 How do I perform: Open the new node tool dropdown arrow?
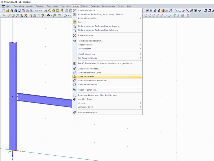pyautogui.click(x=7, y=16)
